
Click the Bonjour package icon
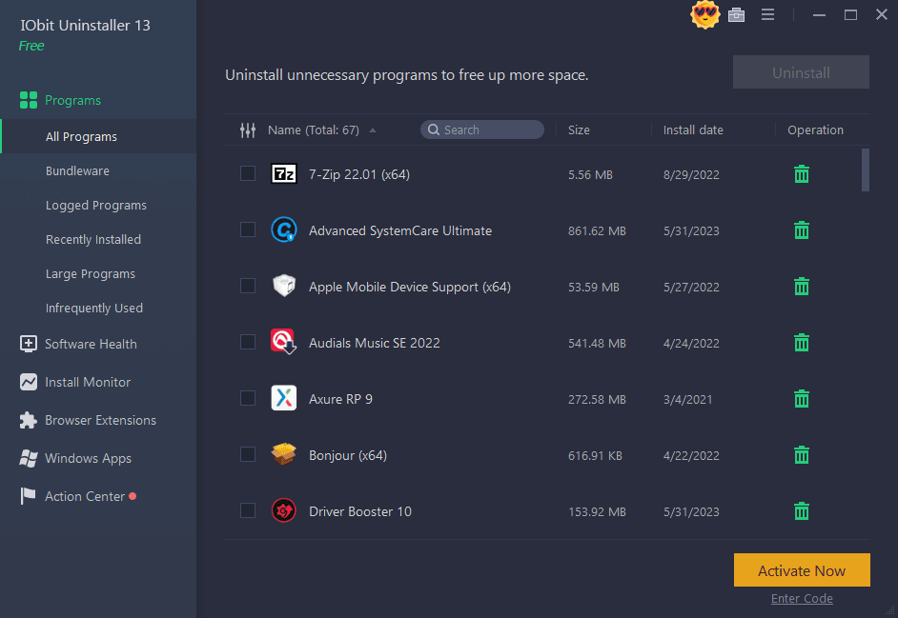pyautogui.click(x=284, y=455)
